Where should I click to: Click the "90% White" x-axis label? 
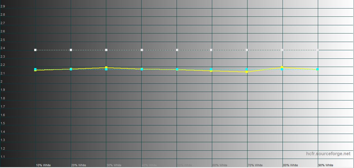point(326,165)
